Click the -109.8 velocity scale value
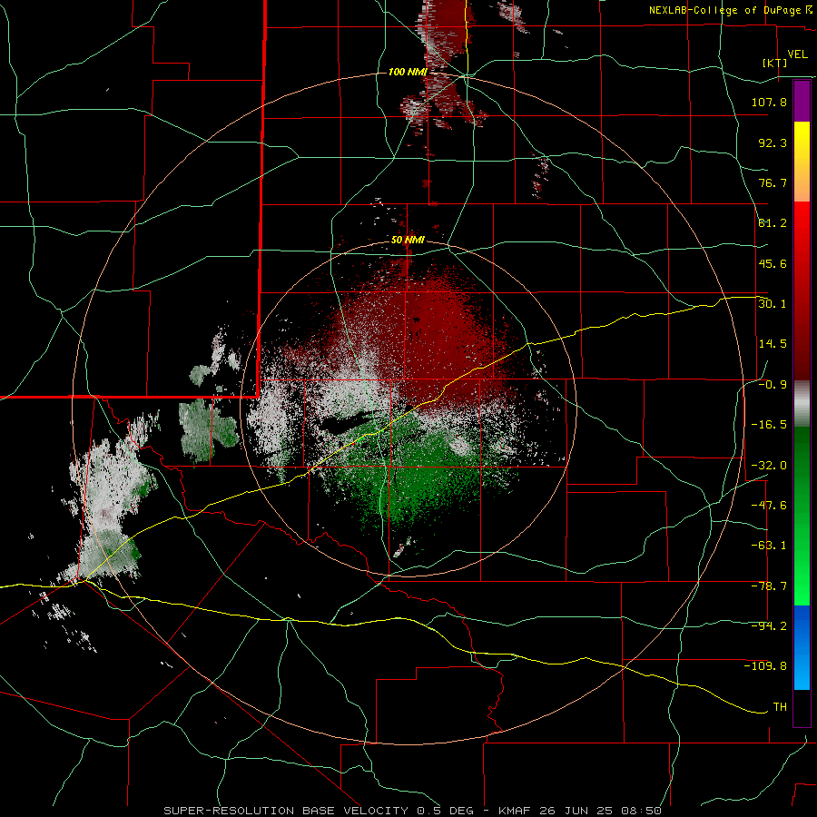 [x=765, y=666]
